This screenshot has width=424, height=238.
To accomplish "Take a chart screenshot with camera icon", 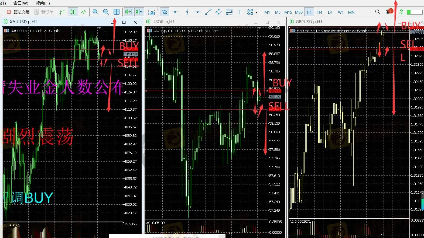I will pyautogui.click(x=152, y=12).
